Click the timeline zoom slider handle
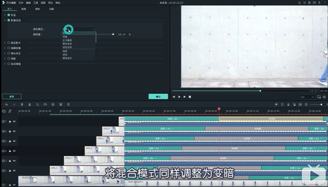The height and width of the screenshot is (187, 328). (321, 104)
